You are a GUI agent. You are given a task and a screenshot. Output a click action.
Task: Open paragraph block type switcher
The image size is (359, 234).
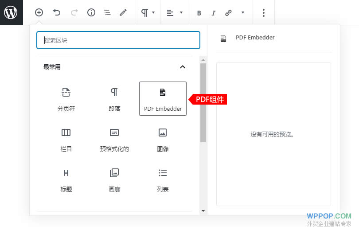pos(148,12)
